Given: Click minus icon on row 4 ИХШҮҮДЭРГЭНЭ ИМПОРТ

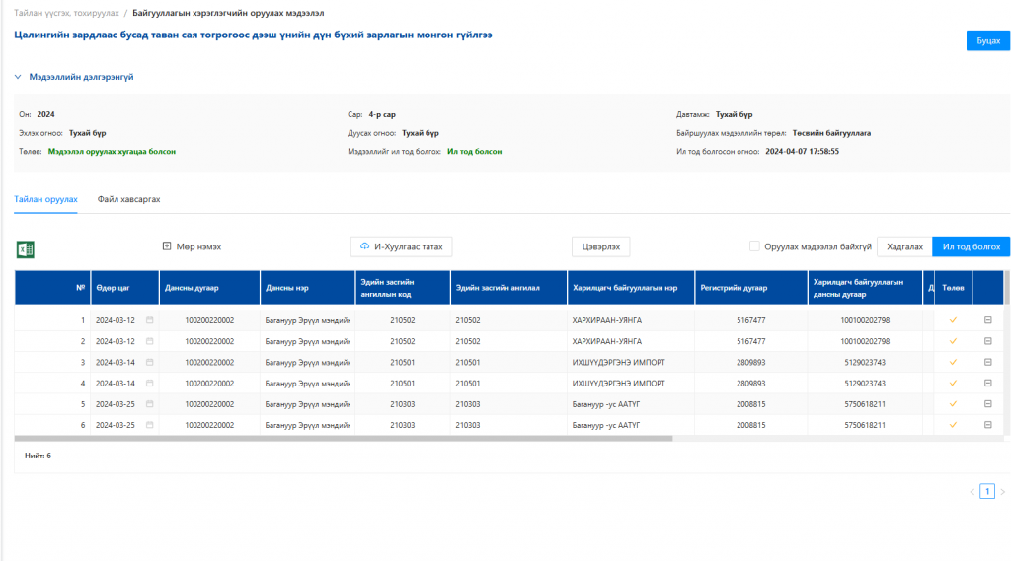Looking at the screenshot, I should click(987, 384).
